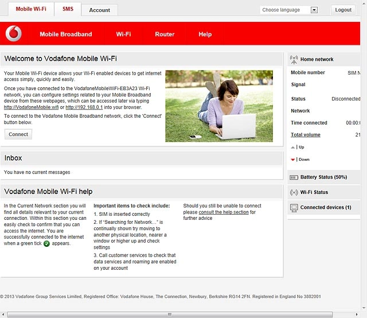
Task: Expand the Connected devices (1) section
Action: [x=323, y=207]
